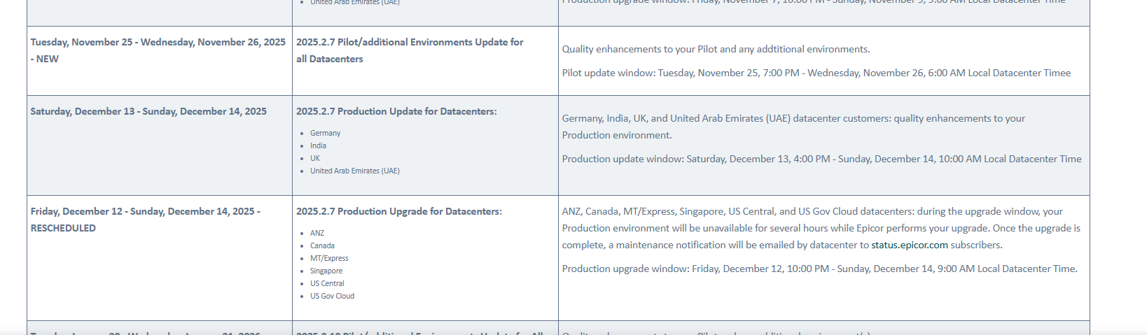Open the status.epicor.com link
Image resolution: width=1147 pixels, height=335 pixels.
[909, 245]
